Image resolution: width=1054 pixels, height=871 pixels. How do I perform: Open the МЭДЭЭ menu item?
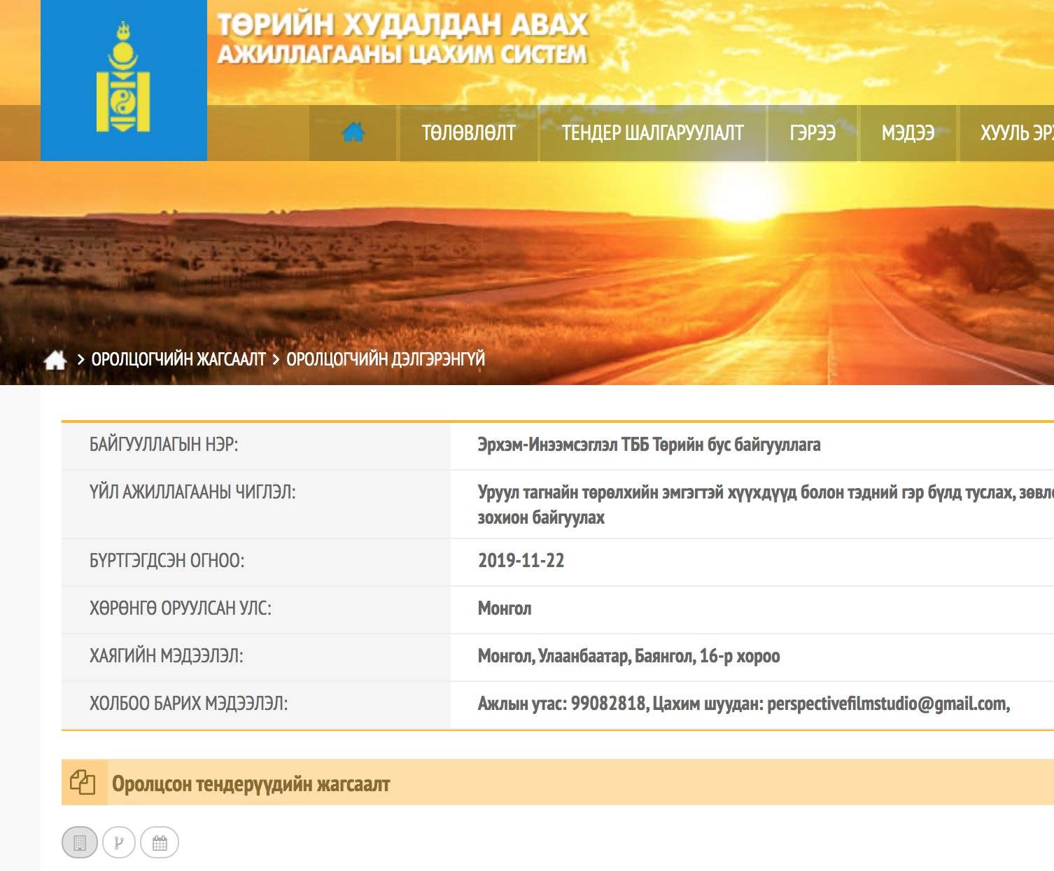(x=908, y=133)
